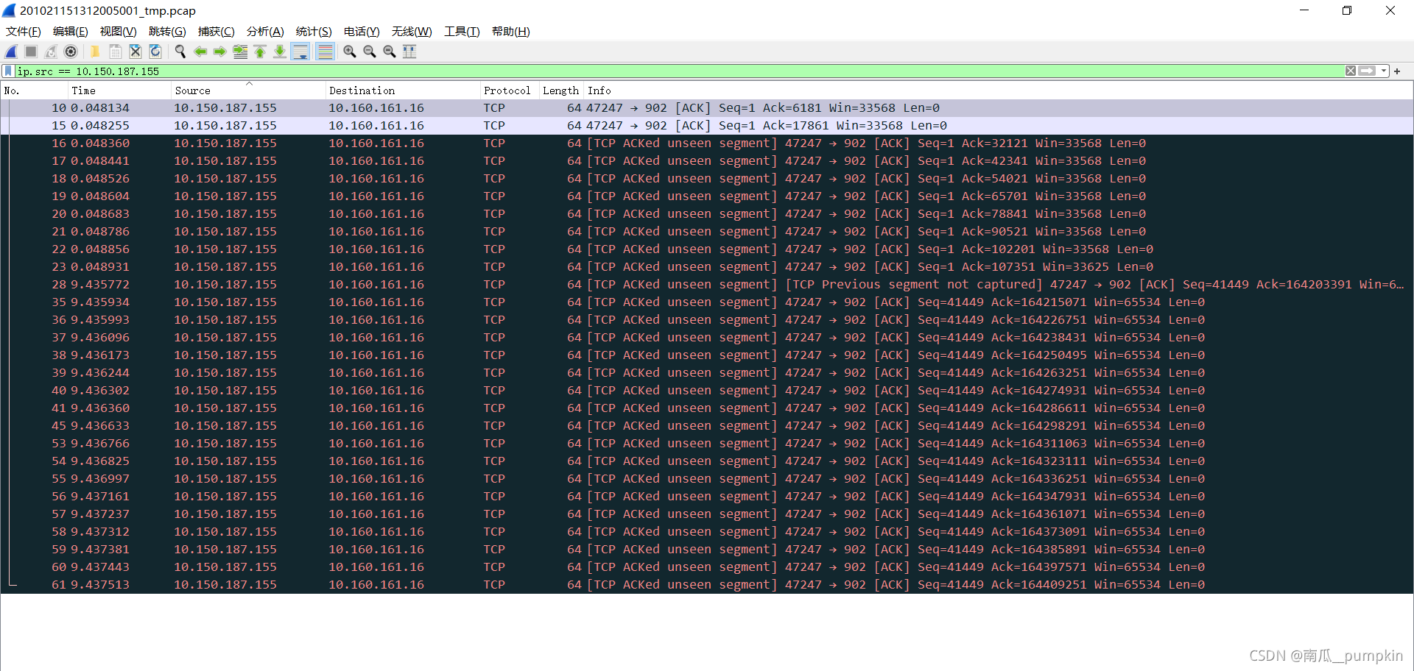The height and width of the screenshot is (671, 1414).
Task: Apply the display filter arrow button
Action: 1368,71
